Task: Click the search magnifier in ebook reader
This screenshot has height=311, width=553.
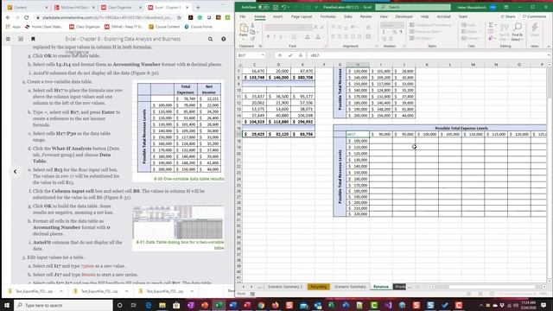Action: click(x=210, y=39)
